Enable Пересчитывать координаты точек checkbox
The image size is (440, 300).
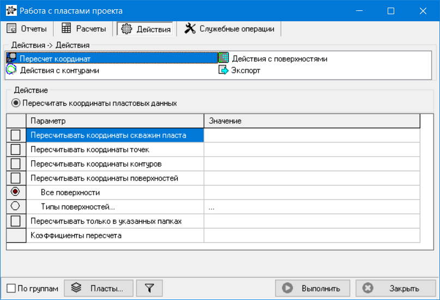15,149
